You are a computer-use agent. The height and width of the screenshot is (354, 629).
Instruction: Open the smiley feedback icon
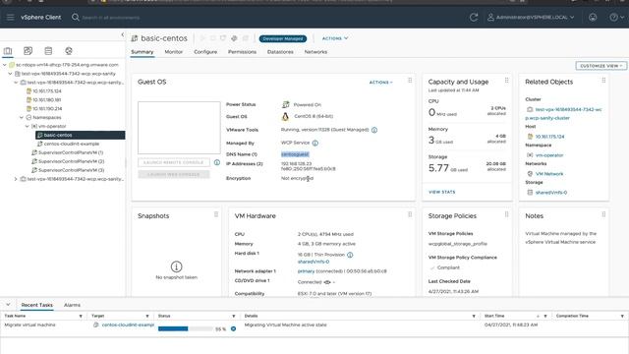pyautogui.click(x=593, y=18)
